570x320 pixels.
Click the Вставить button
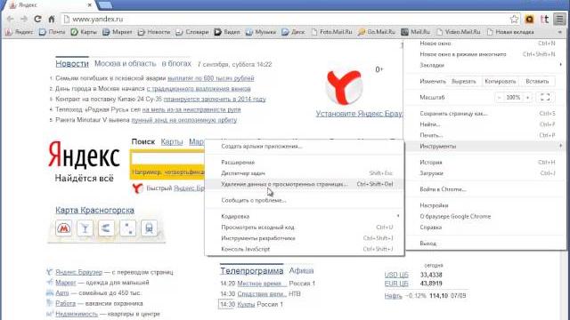(537, 81)
